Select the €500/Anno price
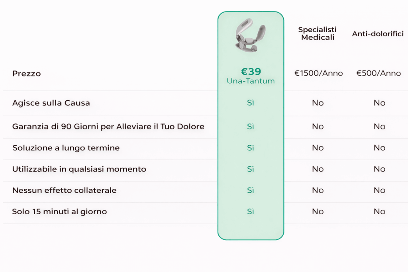 tap(379, 73)
